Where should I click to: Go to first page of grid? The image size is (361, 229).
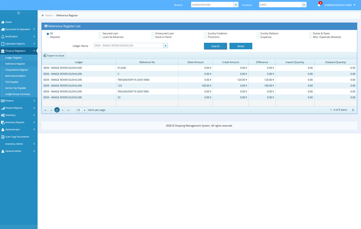pos(46,110)
